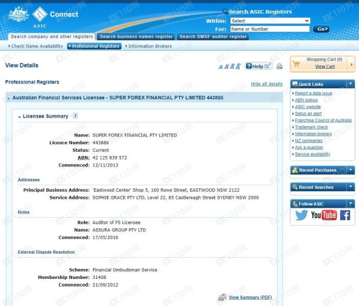Open Report a data issue link

tap(314, 93)
